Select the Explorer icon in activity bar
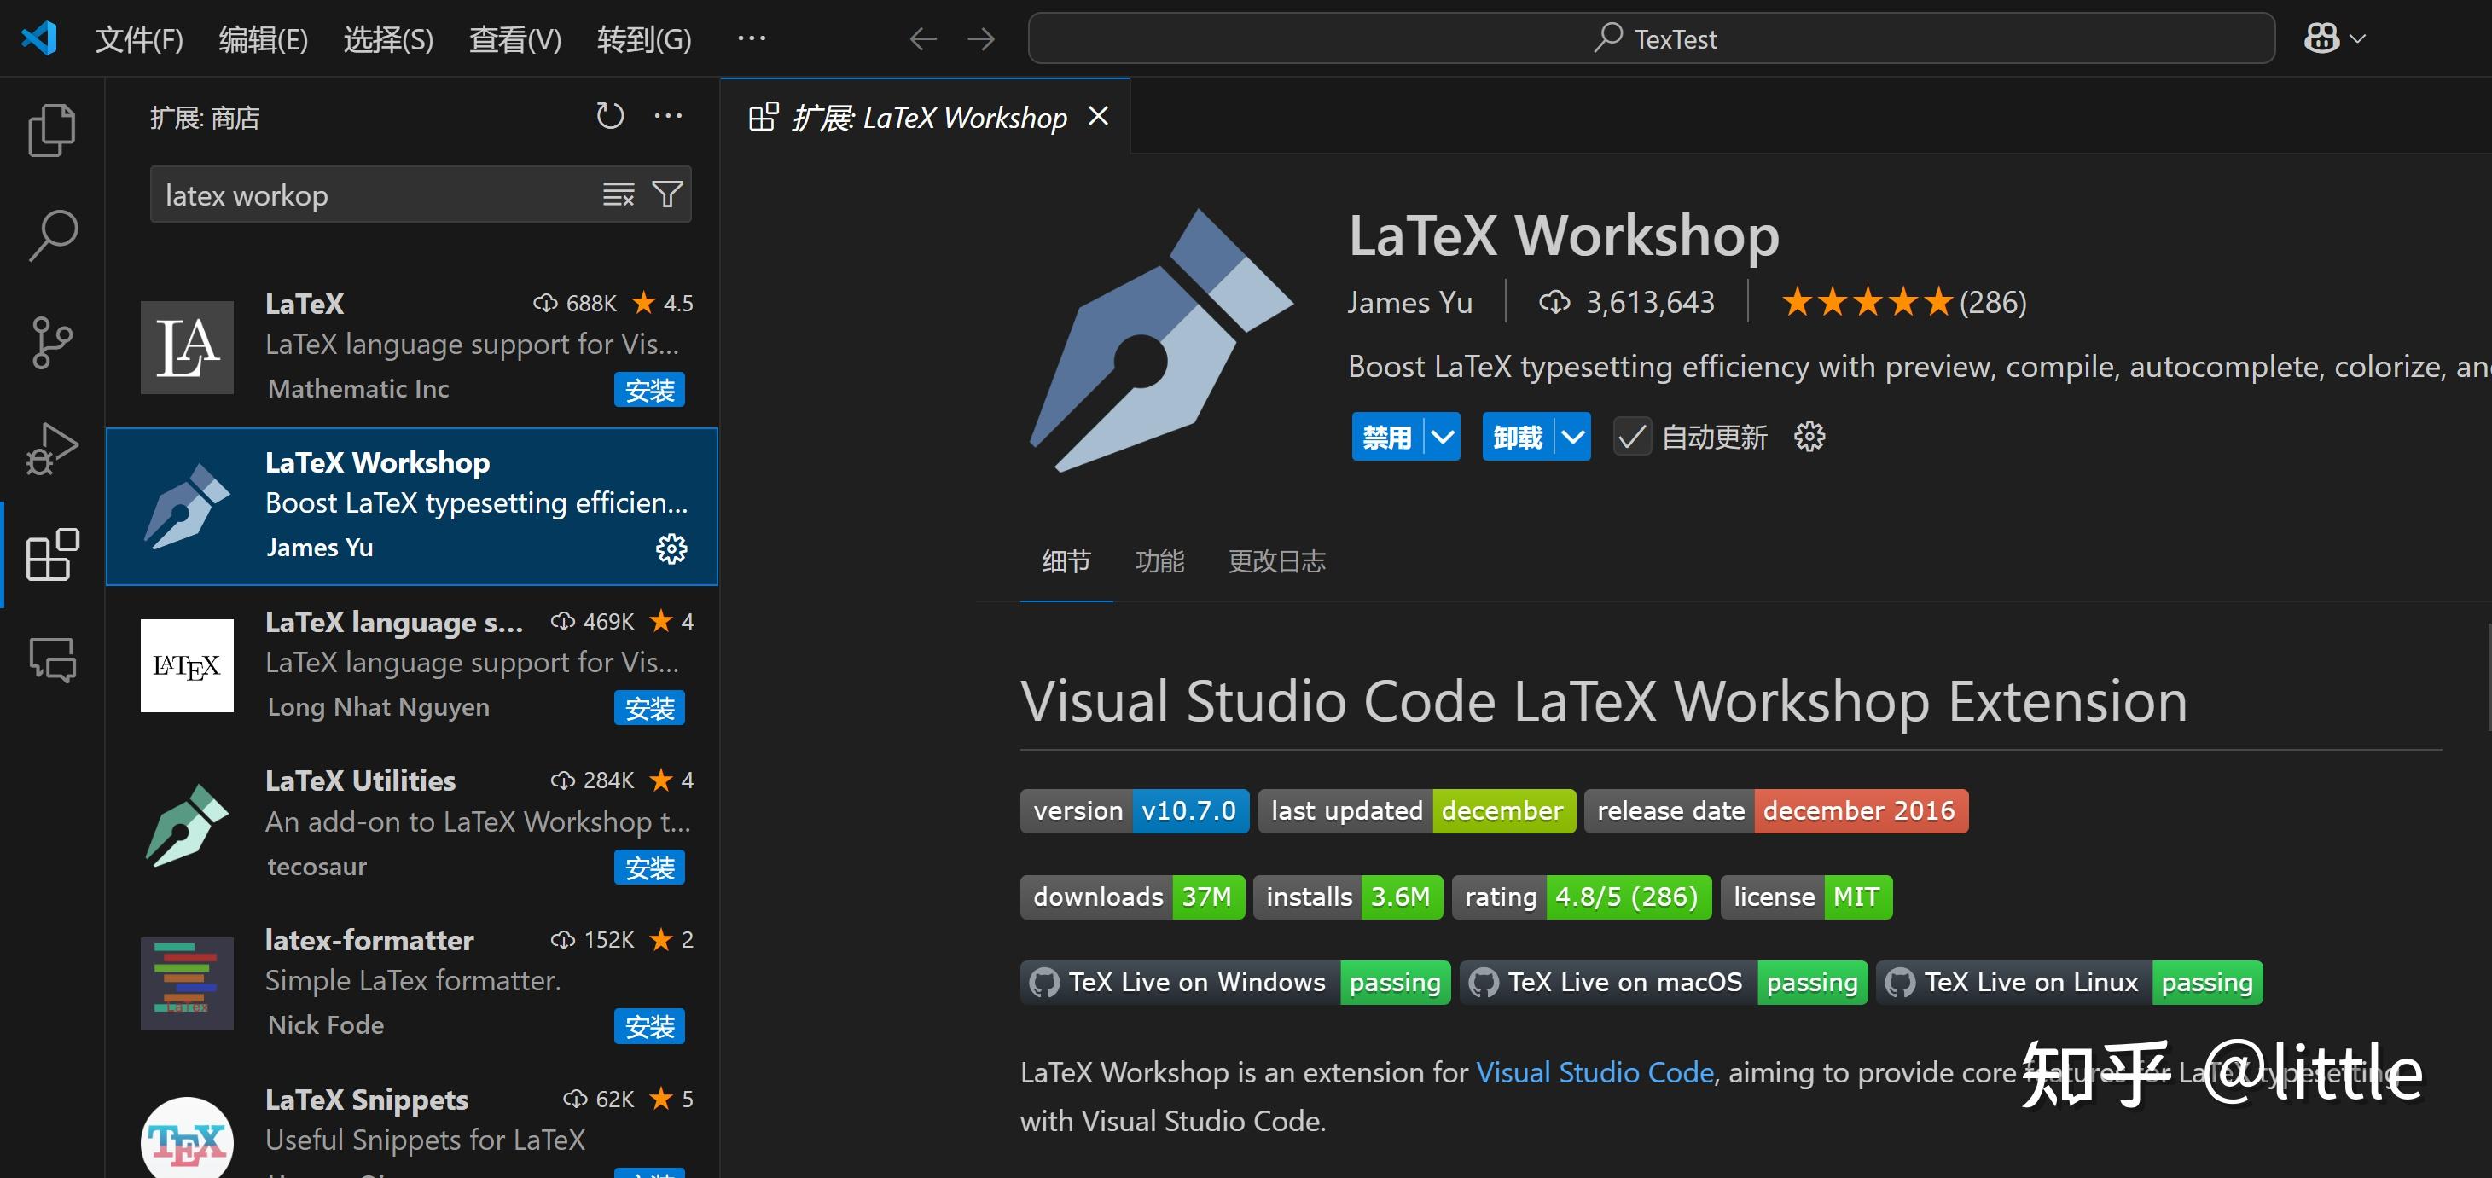2492x1178 pixels. pyautogui.click(x=50, y=129)
